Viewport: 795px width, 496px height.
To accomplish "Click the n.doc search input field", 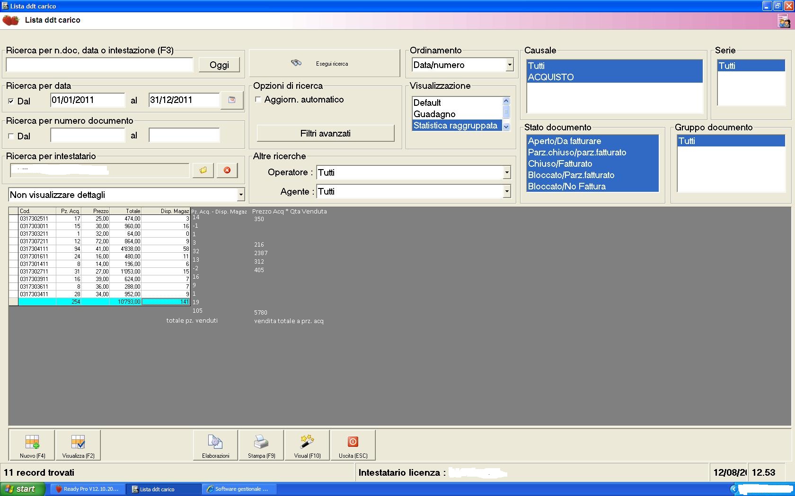I will click(99, 65).
